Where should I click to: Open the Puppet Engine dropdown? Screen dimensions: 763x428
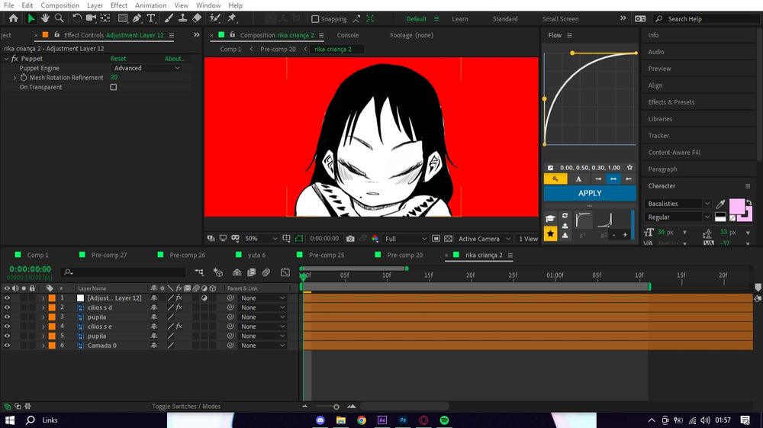[146, 68]
